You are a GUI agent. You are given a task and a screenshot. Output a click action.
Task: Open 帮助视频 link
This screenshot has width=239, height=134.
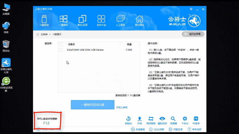[195, 129]
